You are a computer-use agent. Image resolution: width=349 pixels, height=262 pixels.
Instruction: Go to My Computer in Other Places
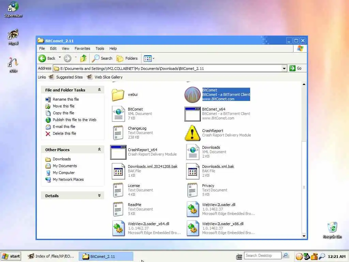(60, 173)
